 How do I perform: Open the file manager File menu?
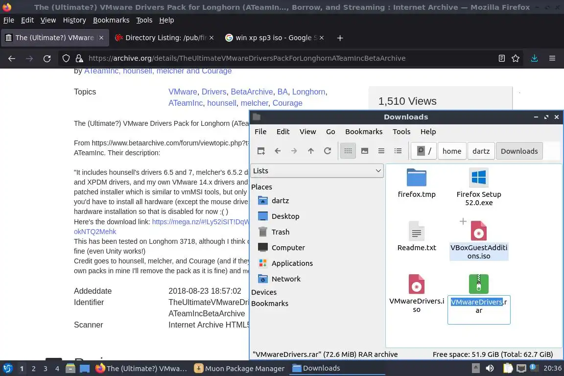[260, 131]
